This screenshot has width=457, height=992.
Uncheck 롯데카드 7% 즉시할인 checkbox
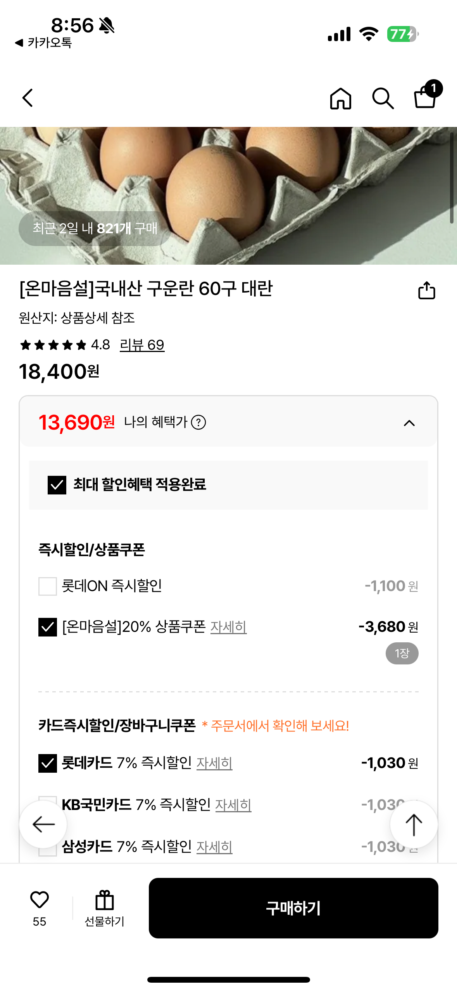point(48,763)
